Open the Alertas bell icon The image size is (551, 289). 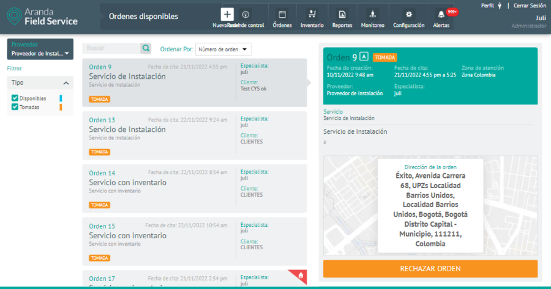tap(441, 15)
